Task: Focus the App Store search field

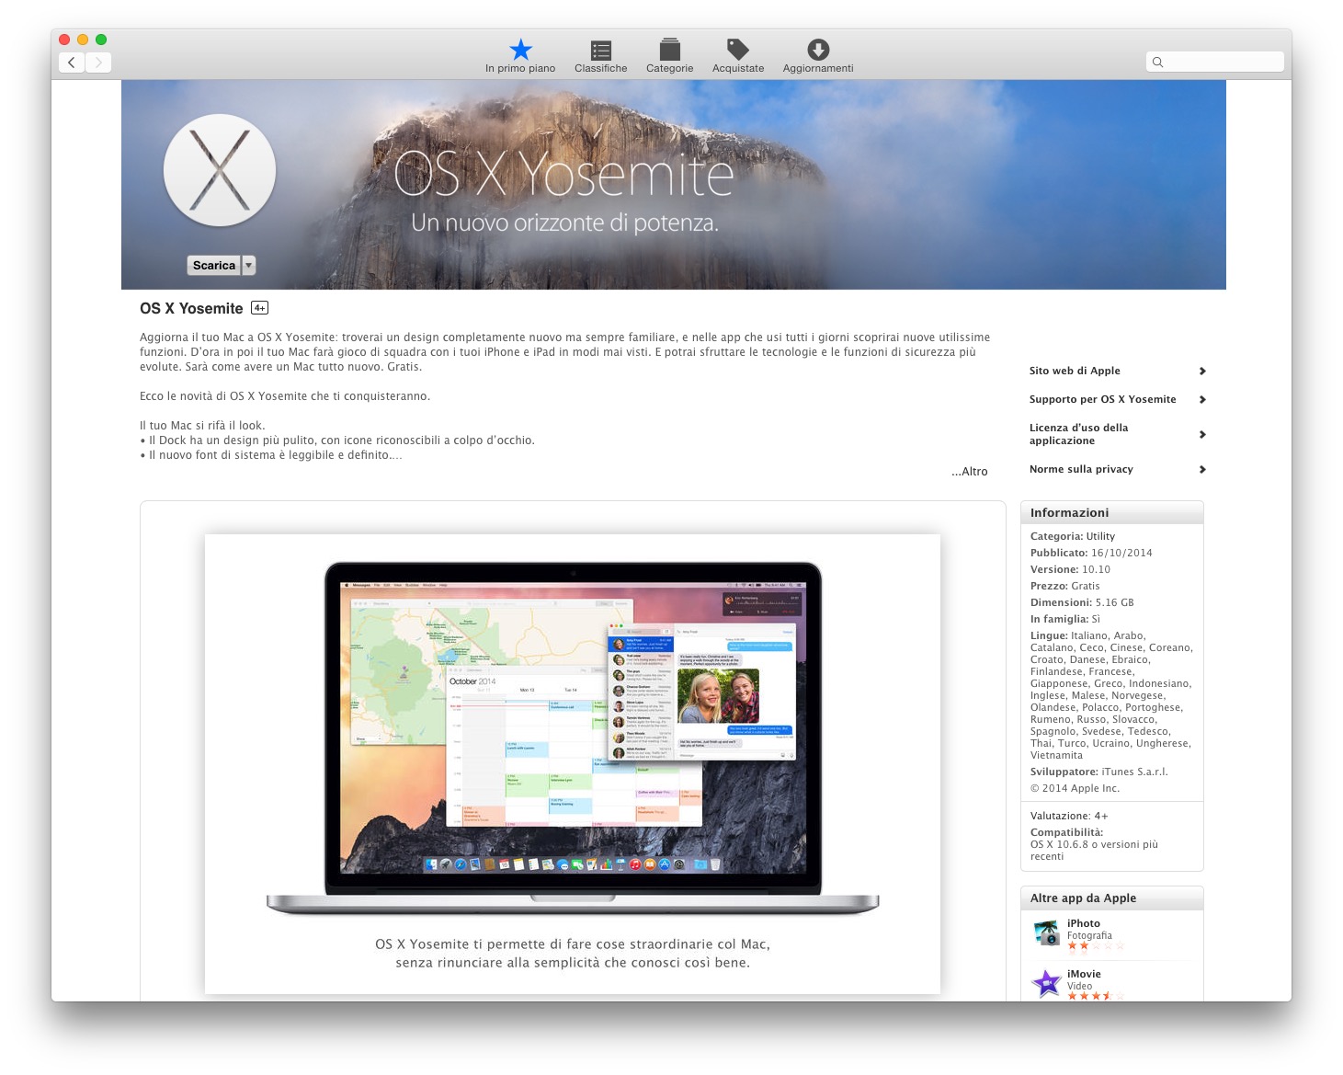Action: (x=1215, y=62)
